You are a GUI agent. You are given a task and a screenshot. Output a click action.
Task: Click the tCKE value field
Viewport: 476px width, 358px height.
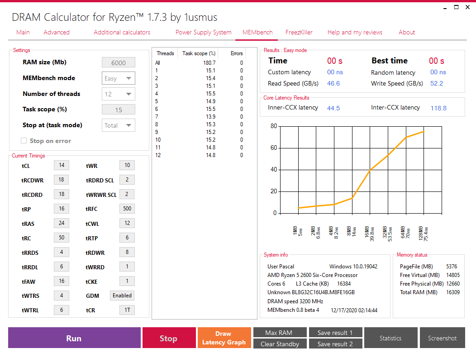(x=127, y=281)
